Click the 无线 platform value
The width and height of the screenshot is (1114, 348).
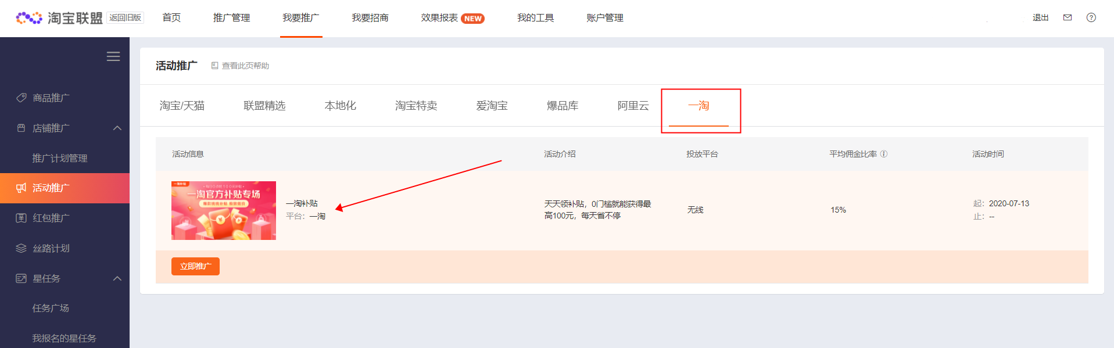tap(695, 210)
